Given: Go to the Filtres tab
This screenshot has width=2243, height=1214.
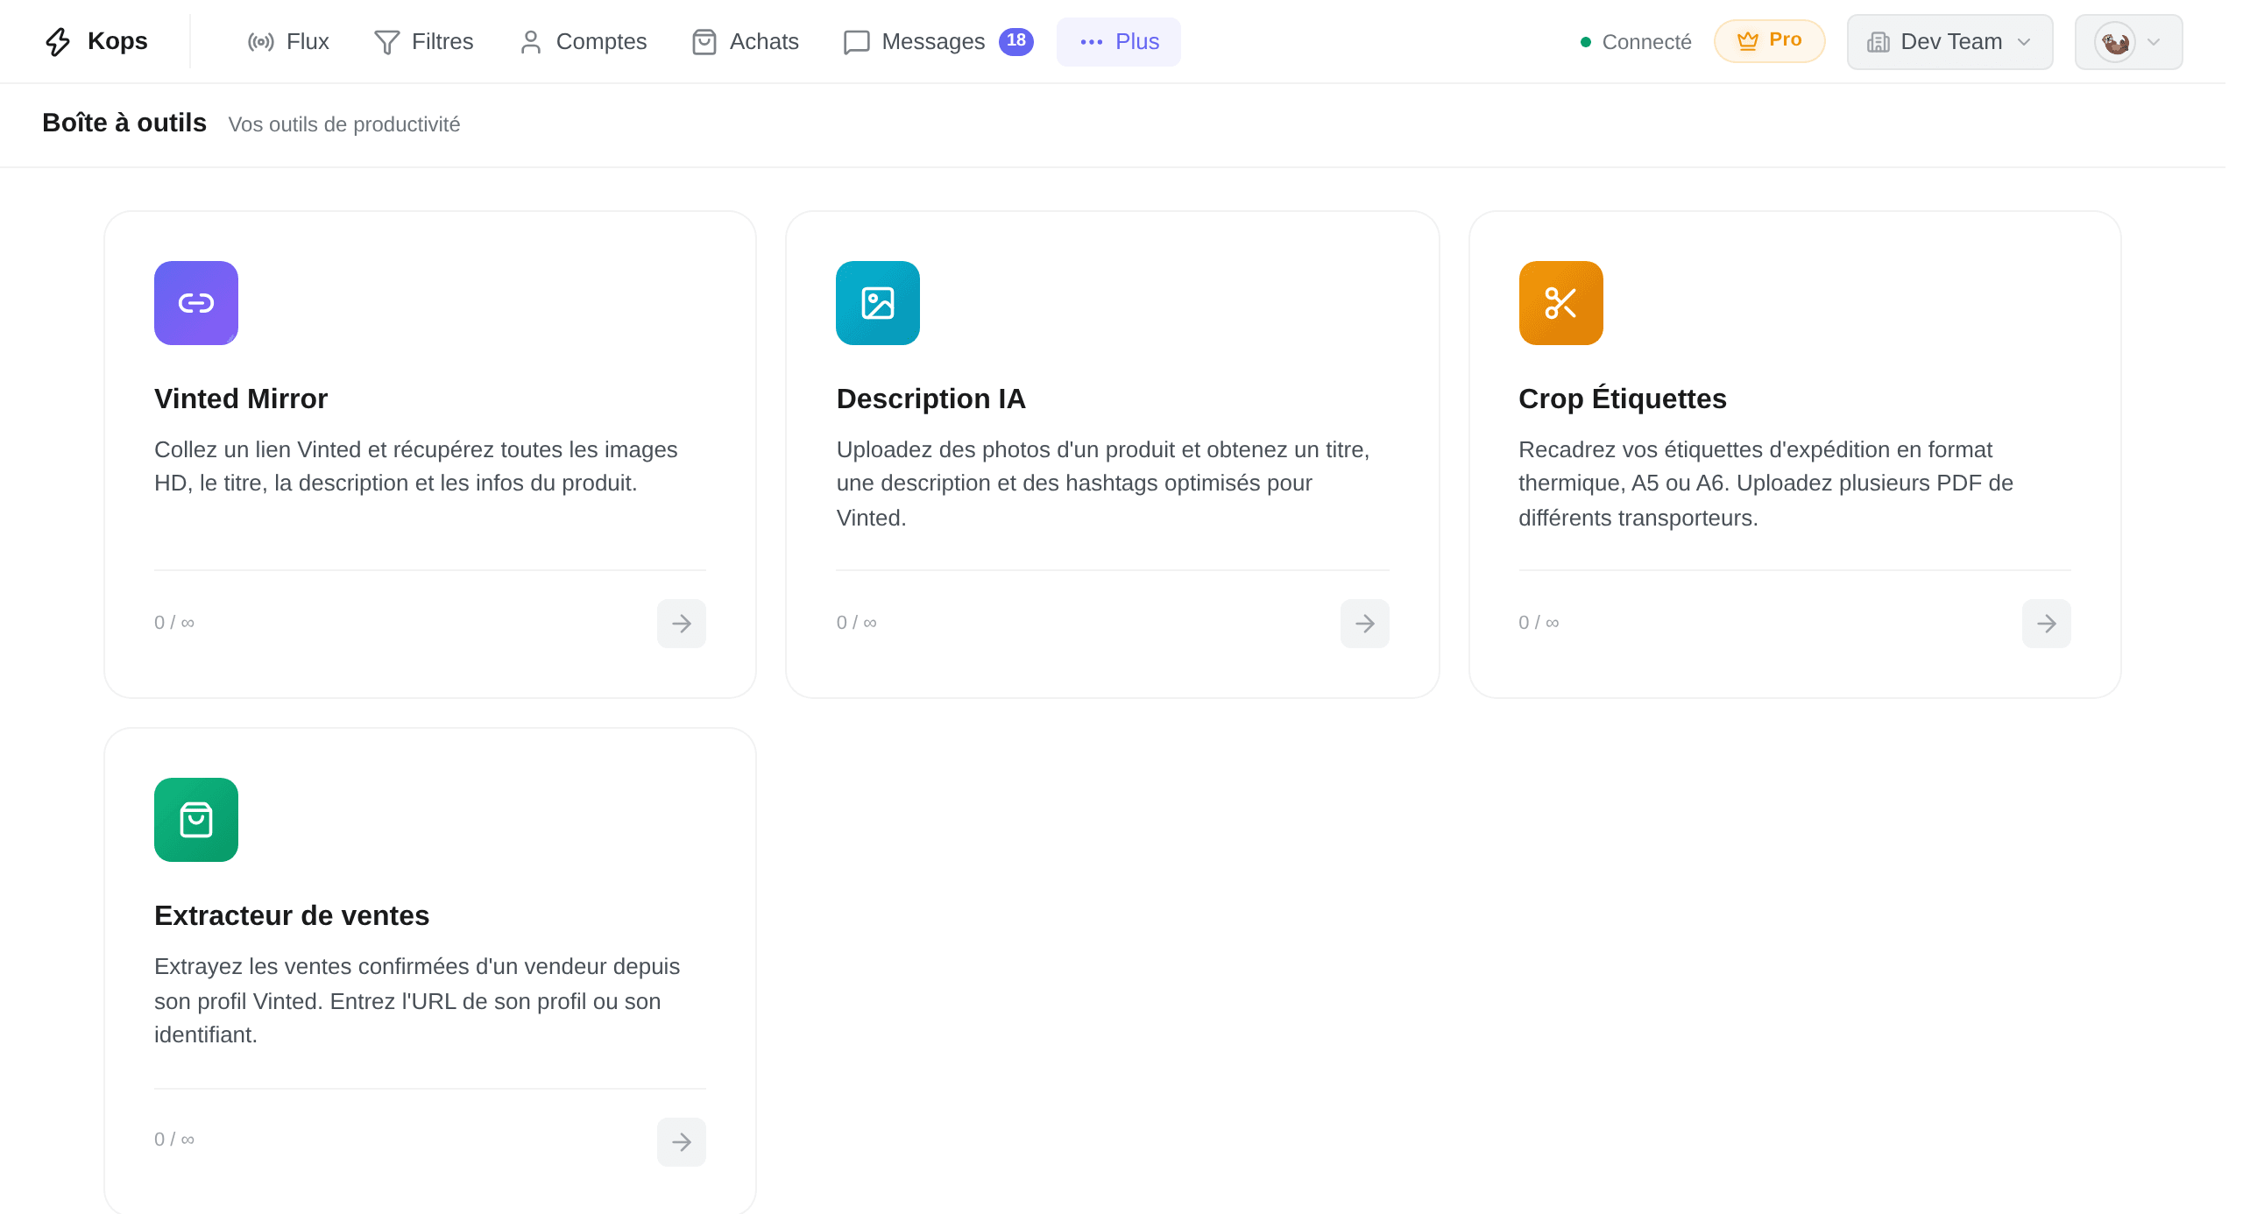Looking at the screenshot, I should click(x=424, y=41).
